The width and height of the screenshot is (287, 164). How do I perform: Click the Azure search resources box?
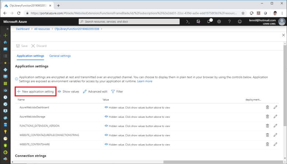click(129, 22)
